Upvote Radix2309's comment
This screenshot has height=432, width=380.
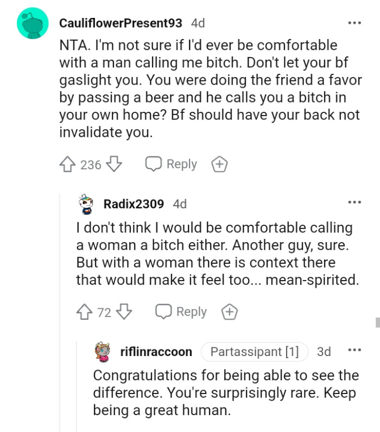click(85, 312)
